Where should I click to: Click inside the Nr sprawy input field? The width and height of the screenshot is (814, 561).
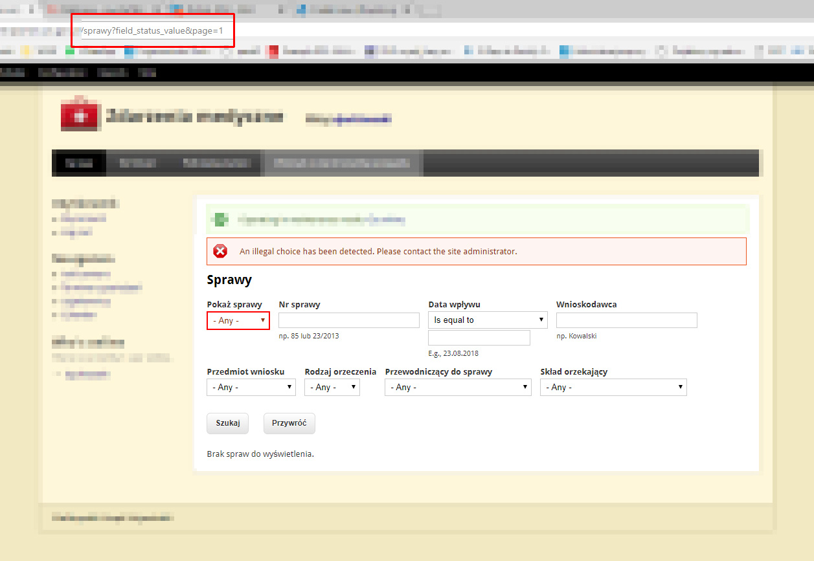348,320
